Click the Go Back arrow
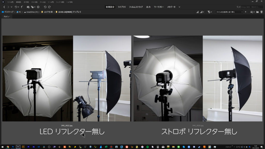265x149 pixels. [4, 7]
